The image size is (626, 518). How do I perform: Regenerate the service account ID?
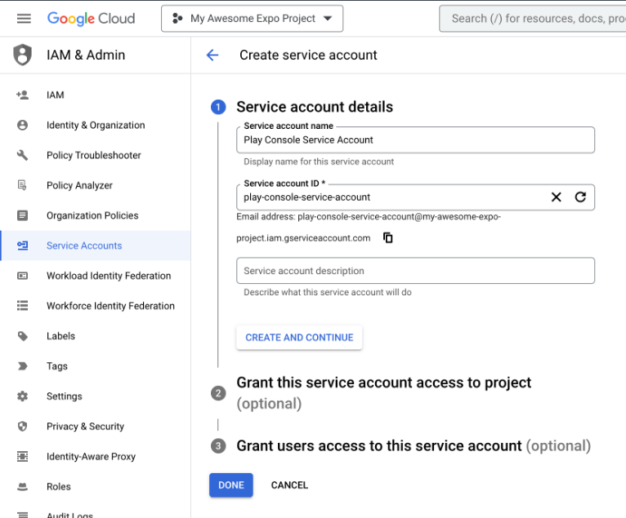point(580,197)
